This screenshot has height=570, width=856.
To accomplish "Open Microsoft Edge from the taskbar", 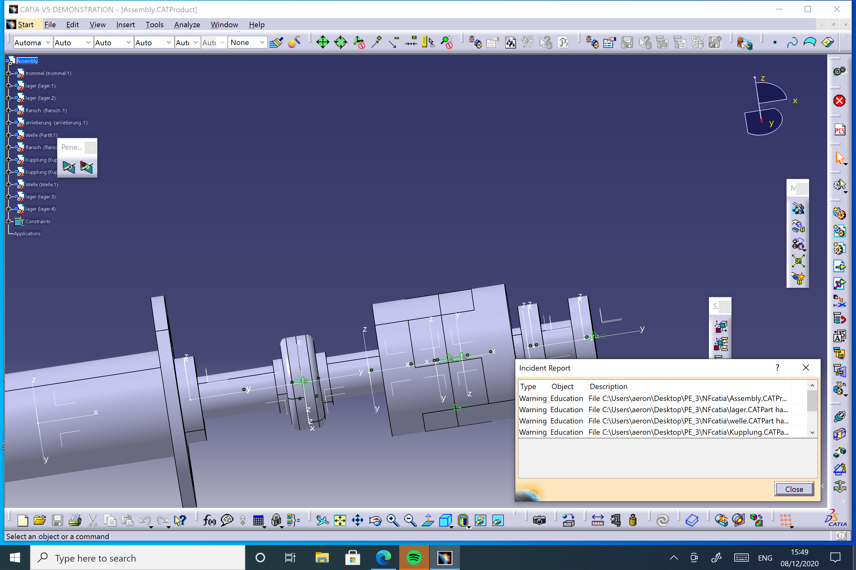I will coord(383,557).
